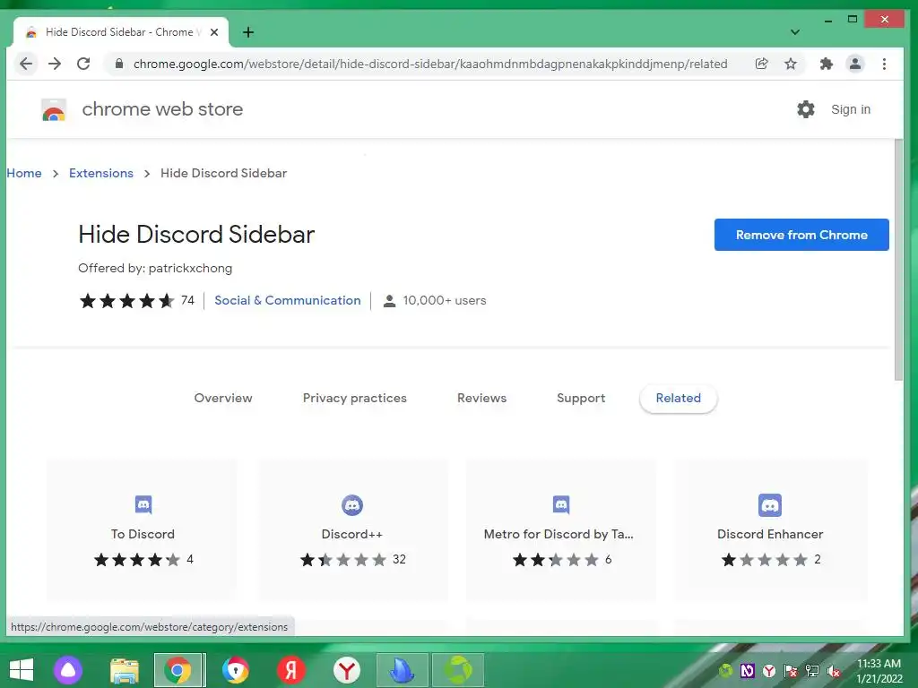Screen dimensions: 918x688
Task: Go back to the previous page
Action: point(26,64)
